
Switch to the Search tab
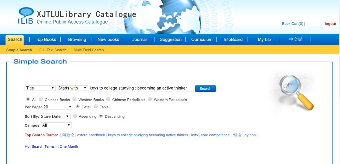pos(15,40)
